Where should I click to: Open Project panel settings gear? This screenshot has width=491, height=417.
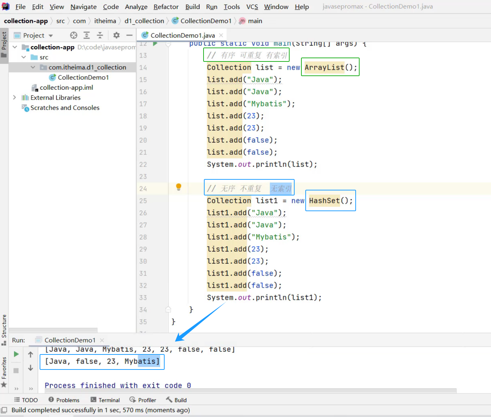116,35
